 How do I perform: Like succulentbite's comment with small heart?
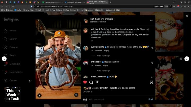tap(152, 48)
